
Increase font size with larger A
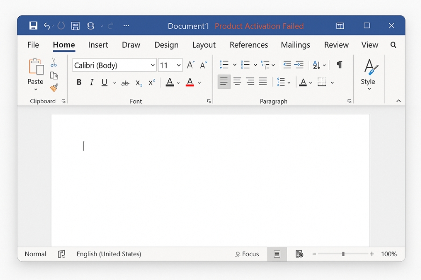point(191,65)
